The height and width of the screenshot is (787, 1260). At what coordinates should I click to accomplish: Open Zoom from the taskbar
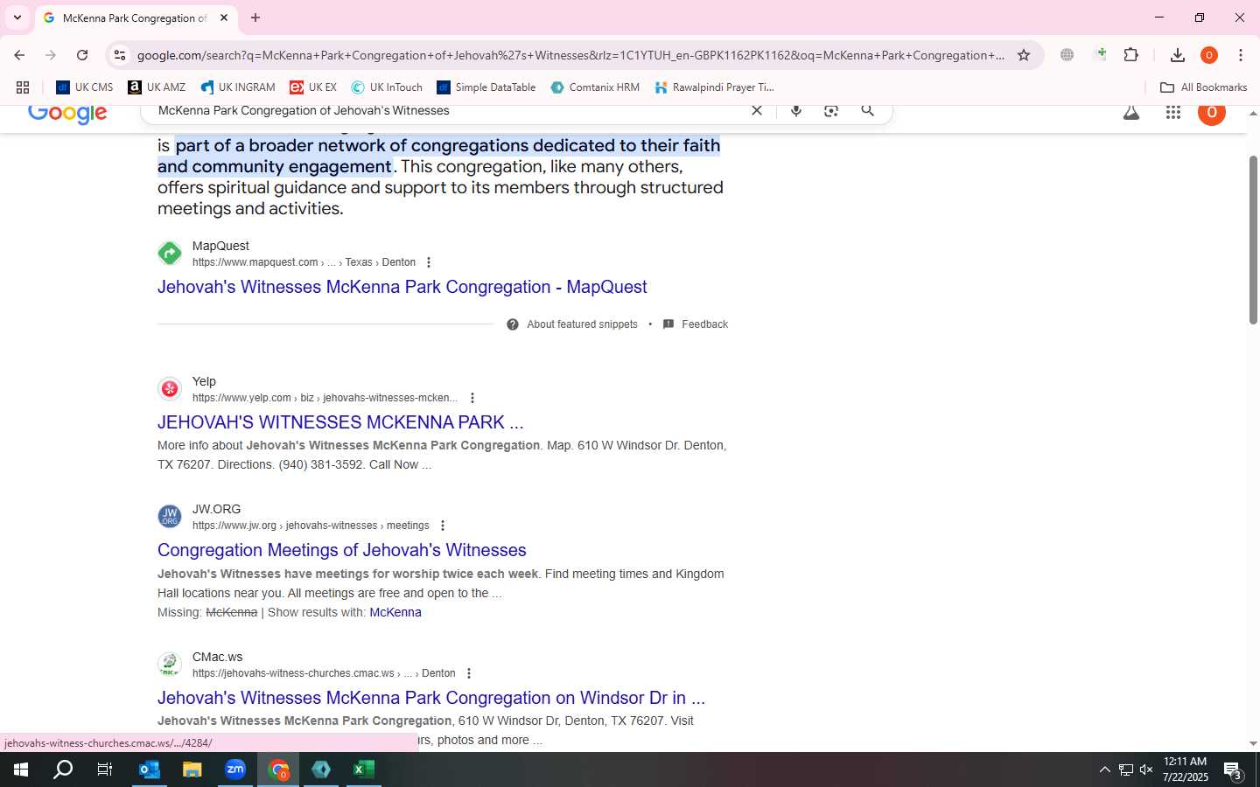[x=235, y=770]
